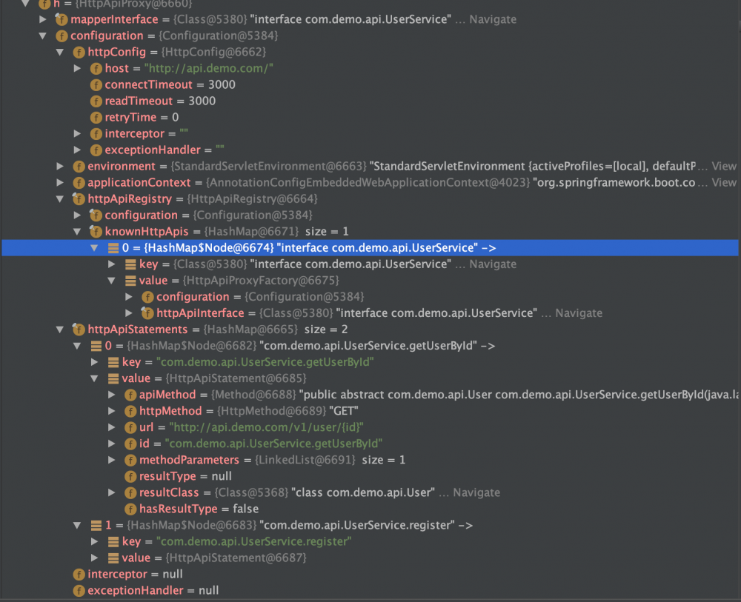Screen dimensions: 741x602
Task: Collapse the top-level configuration node
Action: (x=42, y=36)
